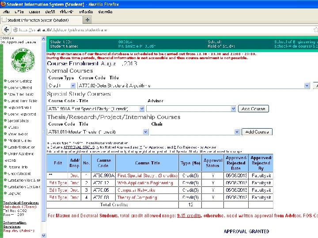Screen dimensions: 318x238
Task: Open the Web Application Engineering title link
Action: pyautogui.click(x=145, y=183)
